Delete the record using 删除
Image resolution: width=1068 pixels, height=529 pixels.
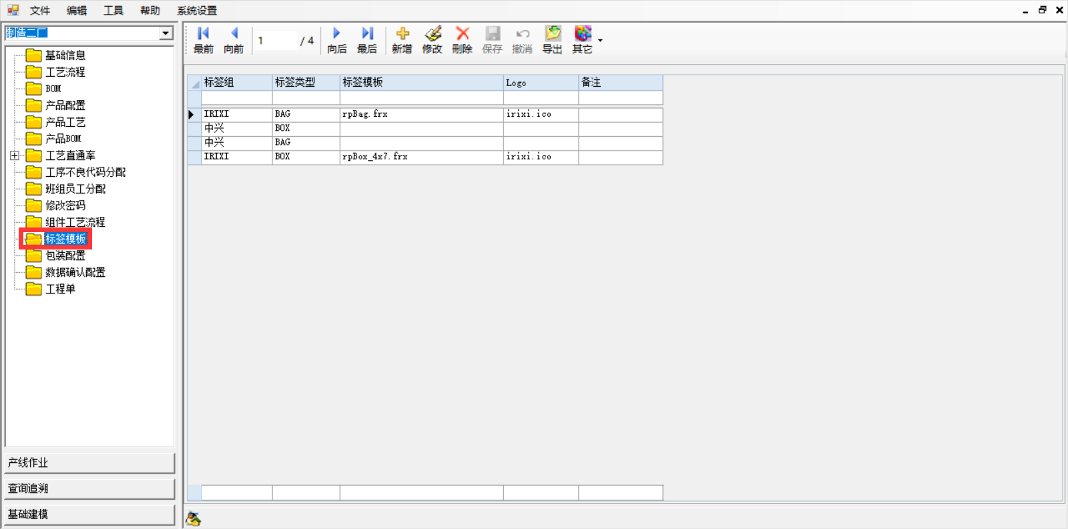point(462,40)
